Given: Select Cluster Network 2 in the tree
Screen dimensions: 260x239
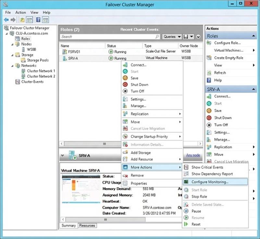Looking at the screenshot, I should pyautogui.click(x=41, y=76).
